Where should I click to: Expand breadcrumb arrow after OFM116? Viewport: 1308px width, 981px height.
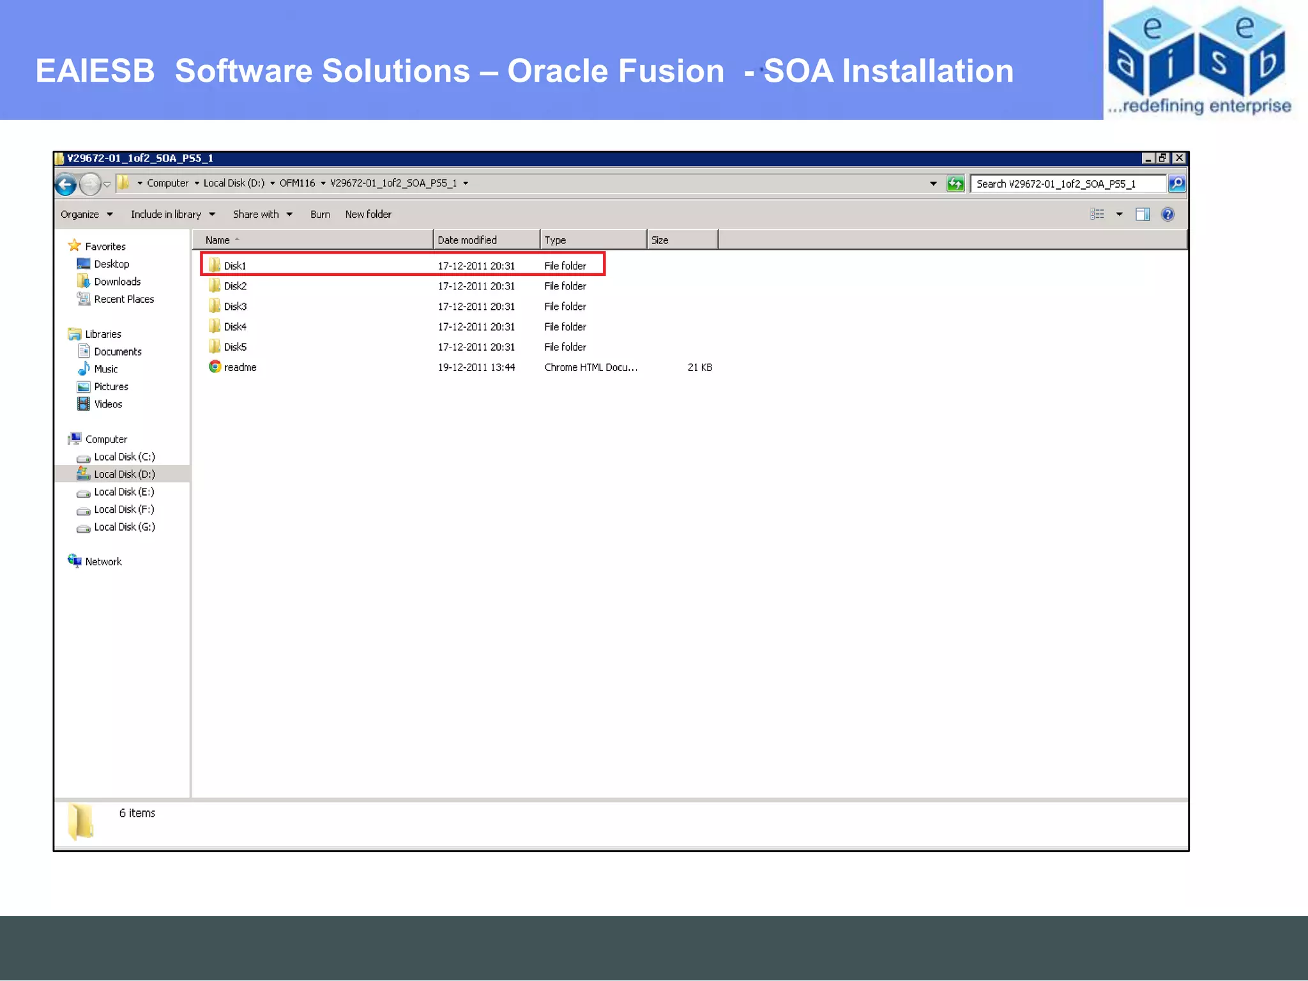[323, 183]
